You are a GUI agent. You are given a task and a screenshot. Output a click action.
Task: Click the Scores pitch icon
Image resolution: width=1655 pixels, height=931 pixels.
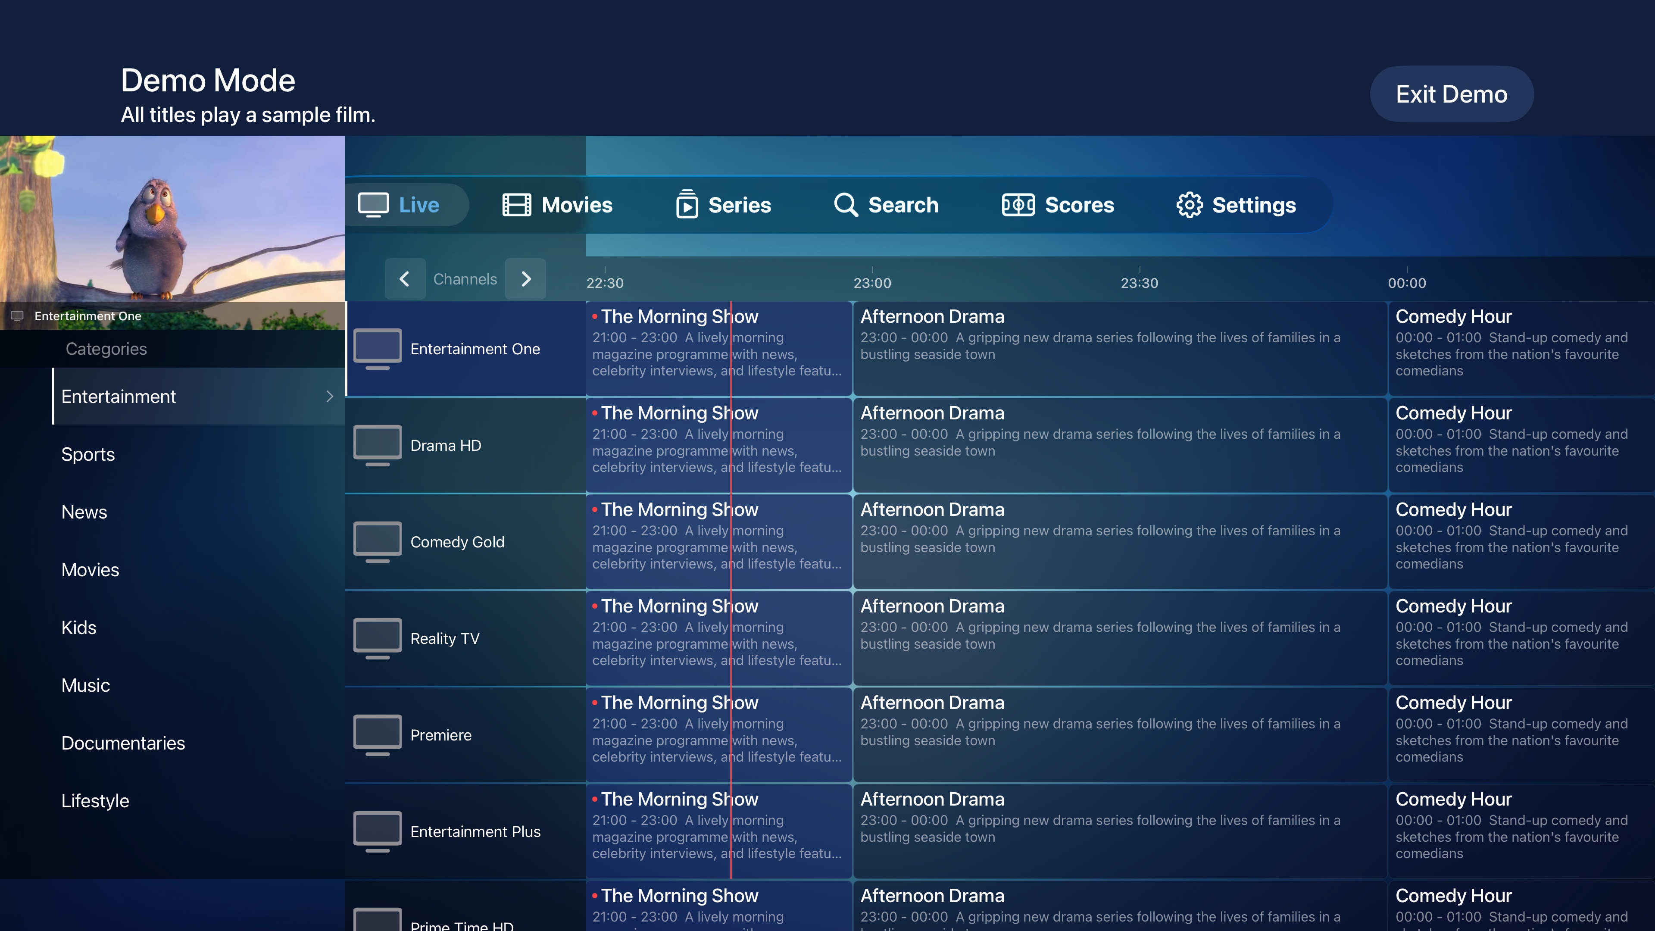coord(1018,205)
